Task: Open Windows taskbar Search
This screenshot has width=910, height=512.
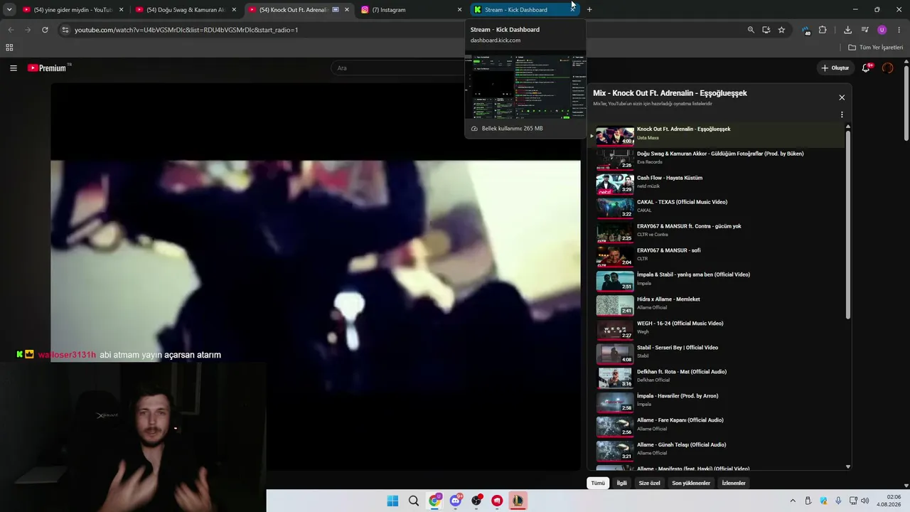Action: pos(414,501)
